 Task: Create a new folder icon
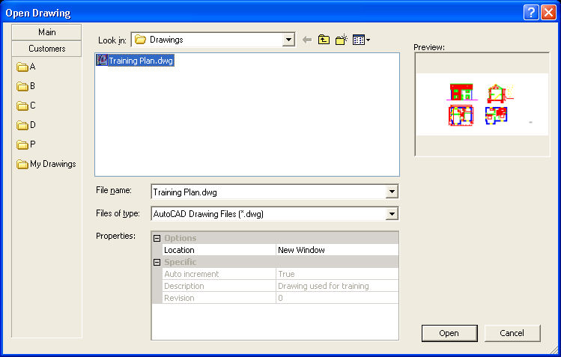tap(342, 40)
